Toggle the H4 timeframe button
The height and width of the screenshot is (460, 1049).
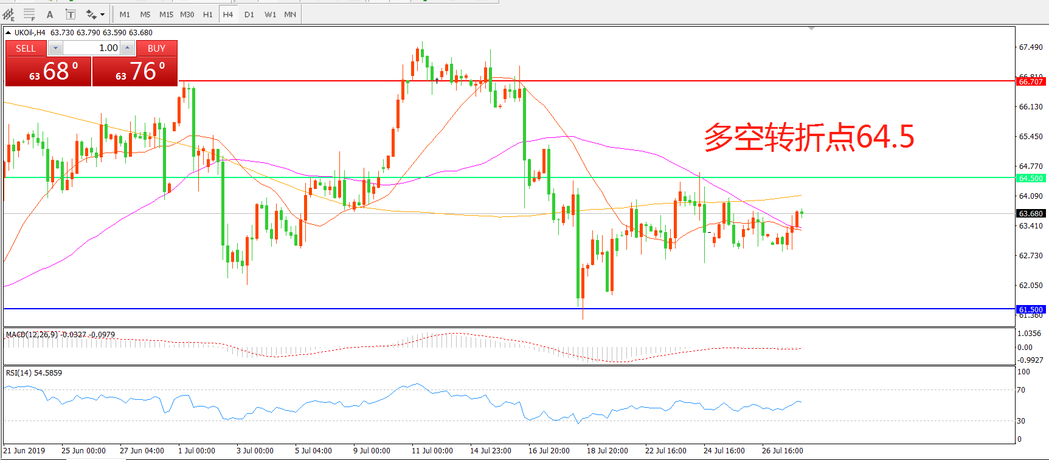(x=228, y=15)
